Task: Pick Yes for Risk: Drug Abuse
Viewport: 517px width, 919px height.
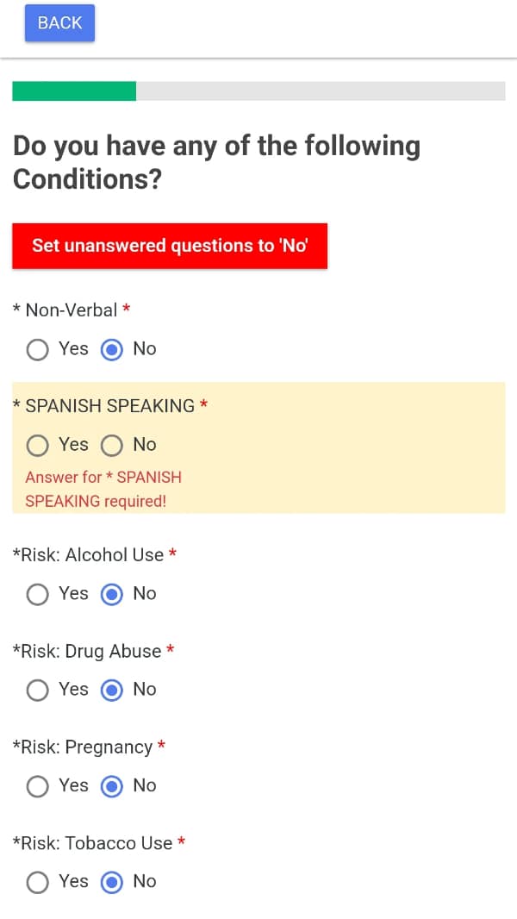Action: pos(37,690)
